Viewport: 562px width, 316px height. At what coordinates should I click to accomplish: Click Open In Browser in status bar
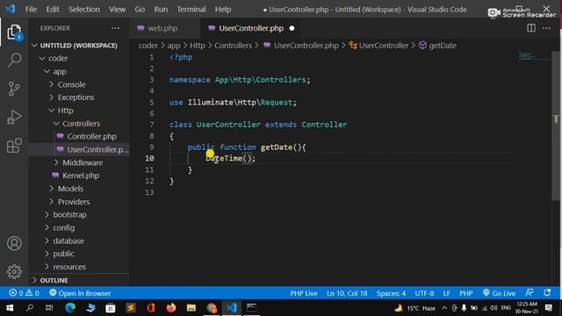(x=80, y=293)
